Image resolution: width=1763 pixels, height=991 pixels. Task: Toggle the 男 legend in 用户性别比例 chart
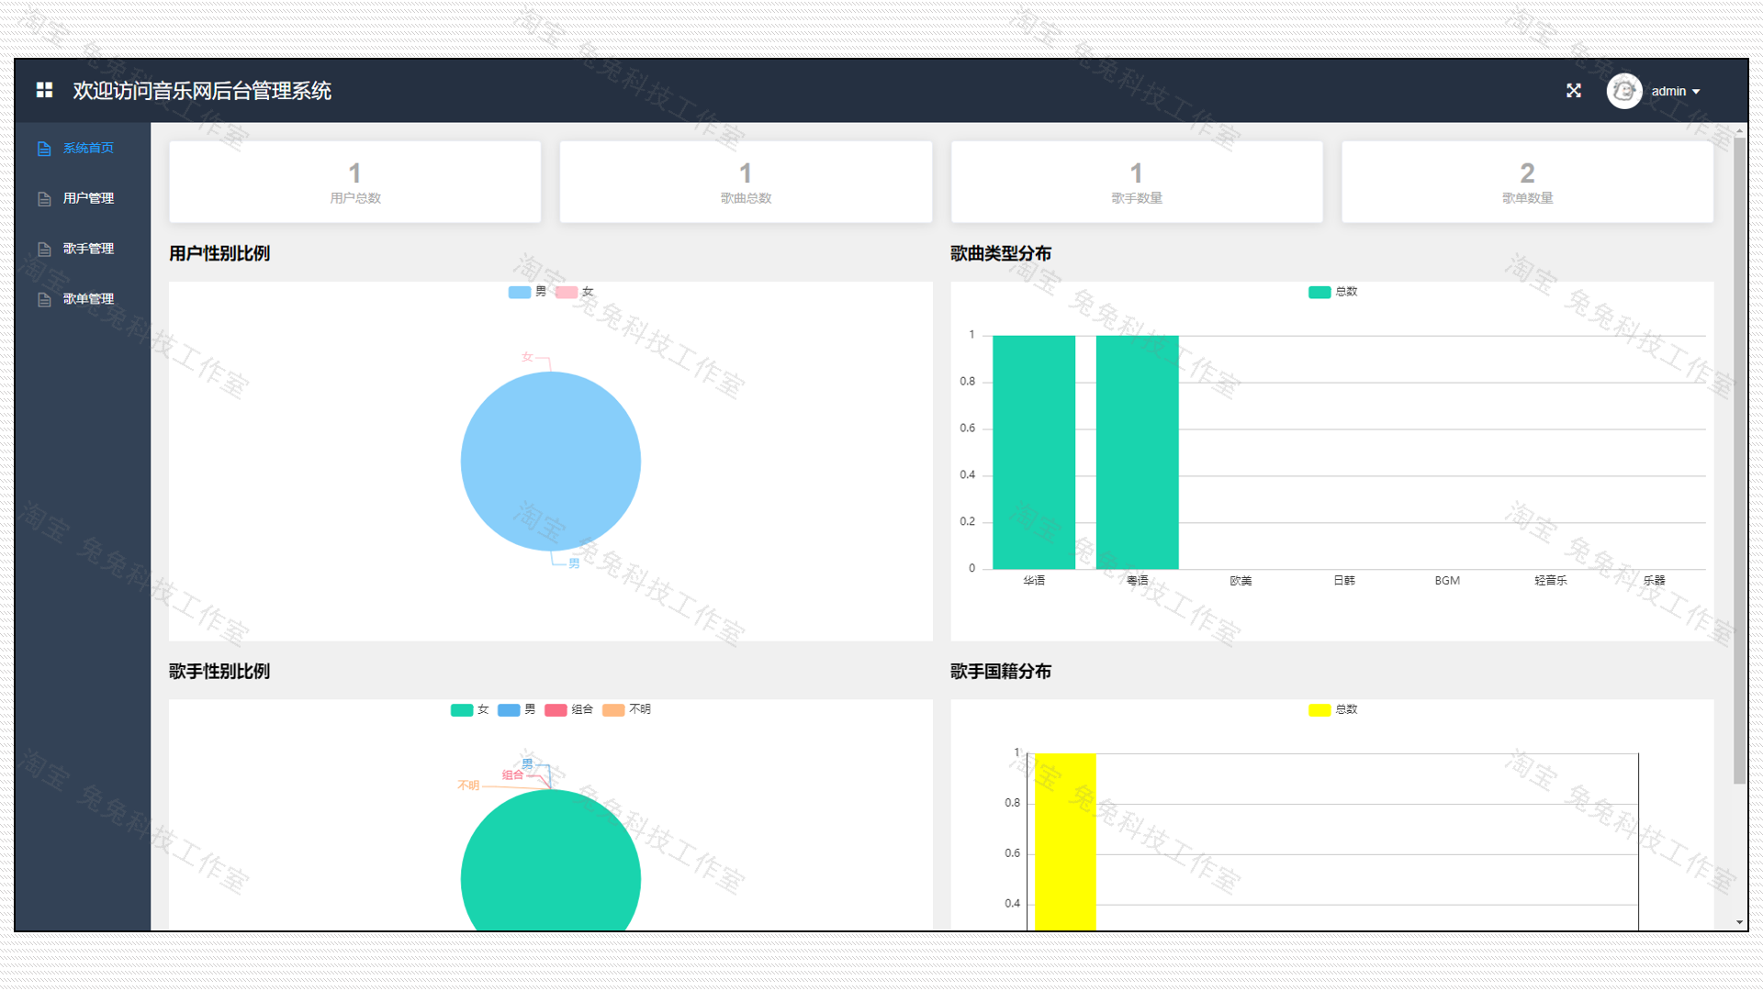pyautogui.click(x=527, y=291)
